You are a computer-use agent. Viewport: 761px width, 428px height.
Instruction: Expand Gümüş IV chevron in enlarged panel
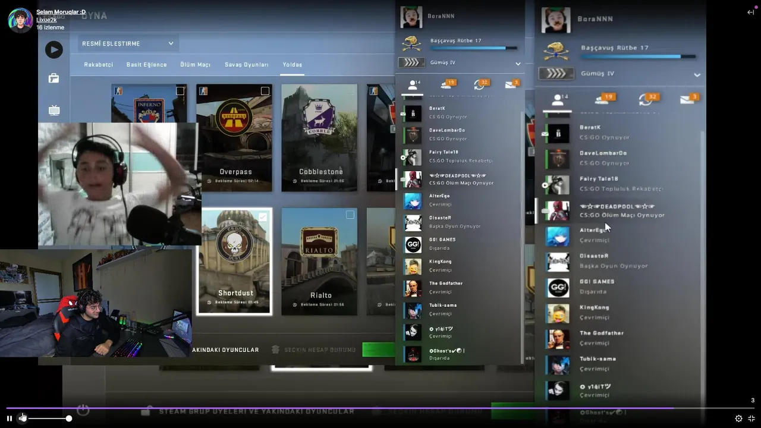pos(697,75)
